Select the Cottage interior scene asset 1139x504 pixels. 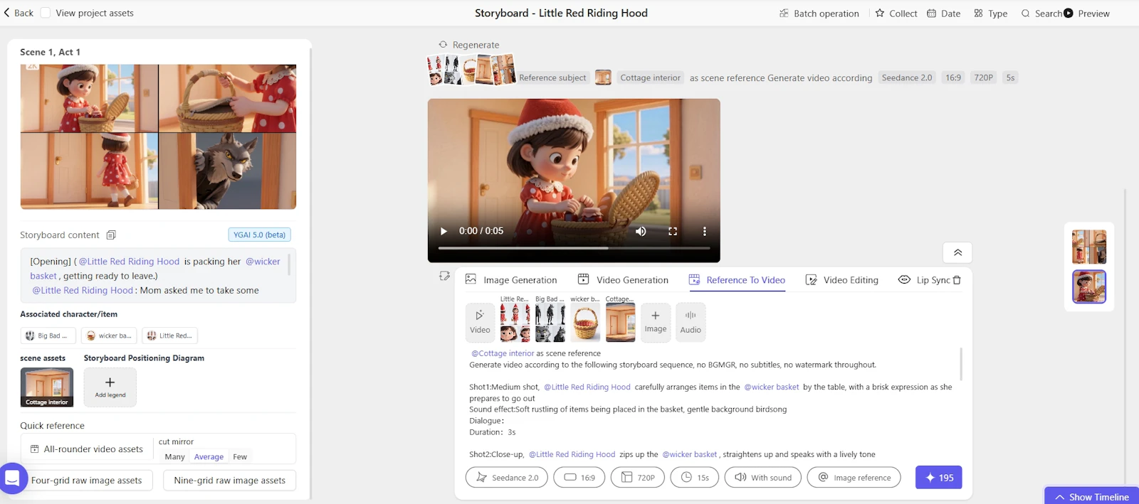(47, 387)
